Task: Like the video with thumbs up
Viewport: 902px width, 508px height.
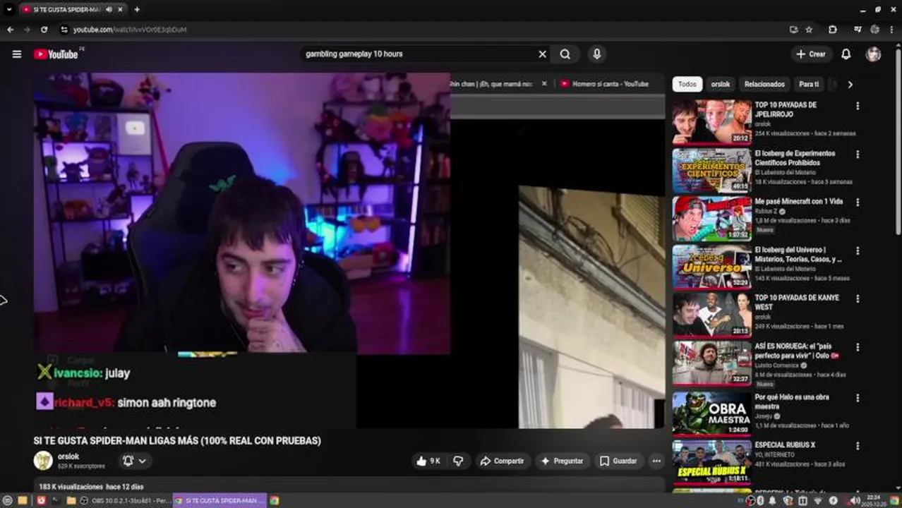Action: coord(429,461)
